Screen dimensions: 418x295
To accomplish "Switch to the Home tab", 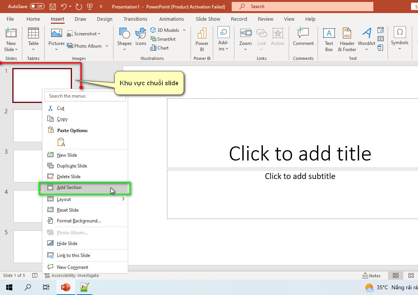I will [33, 19].
